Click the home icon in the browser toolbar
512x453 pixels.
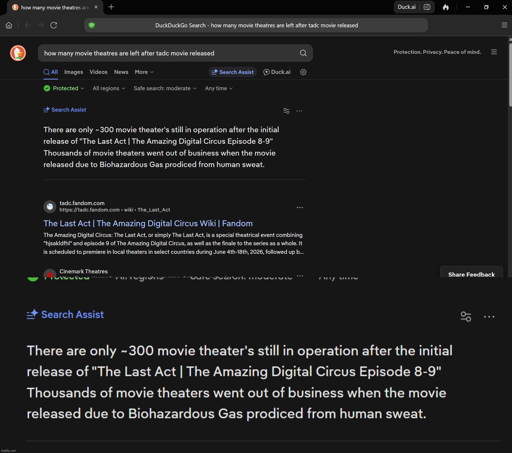tap(9, 25)
